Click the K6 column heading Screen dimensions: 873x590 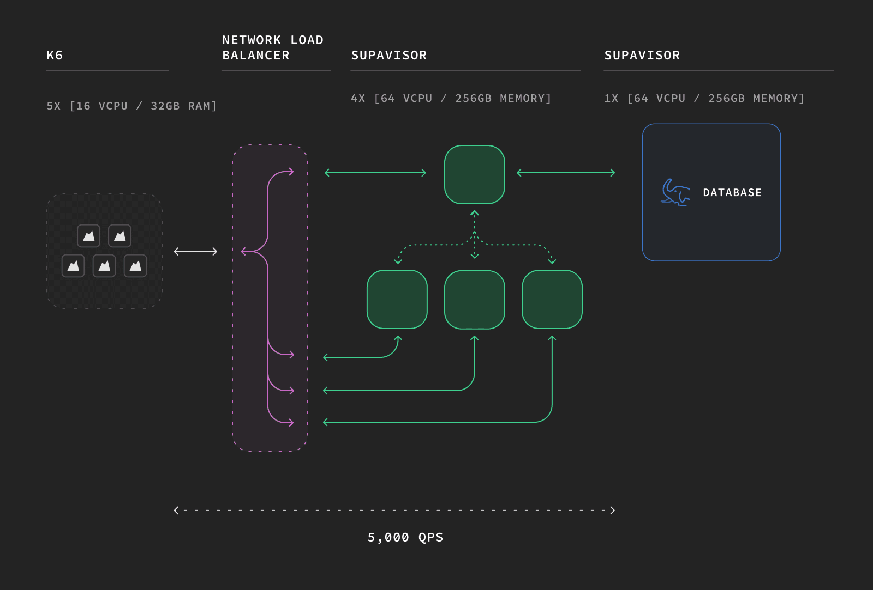(x=55, y=56)
